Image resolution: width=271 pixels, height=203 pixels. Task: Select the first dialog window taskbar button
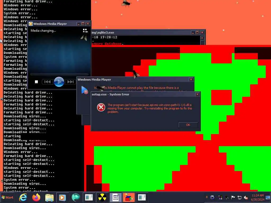(89, 198)
